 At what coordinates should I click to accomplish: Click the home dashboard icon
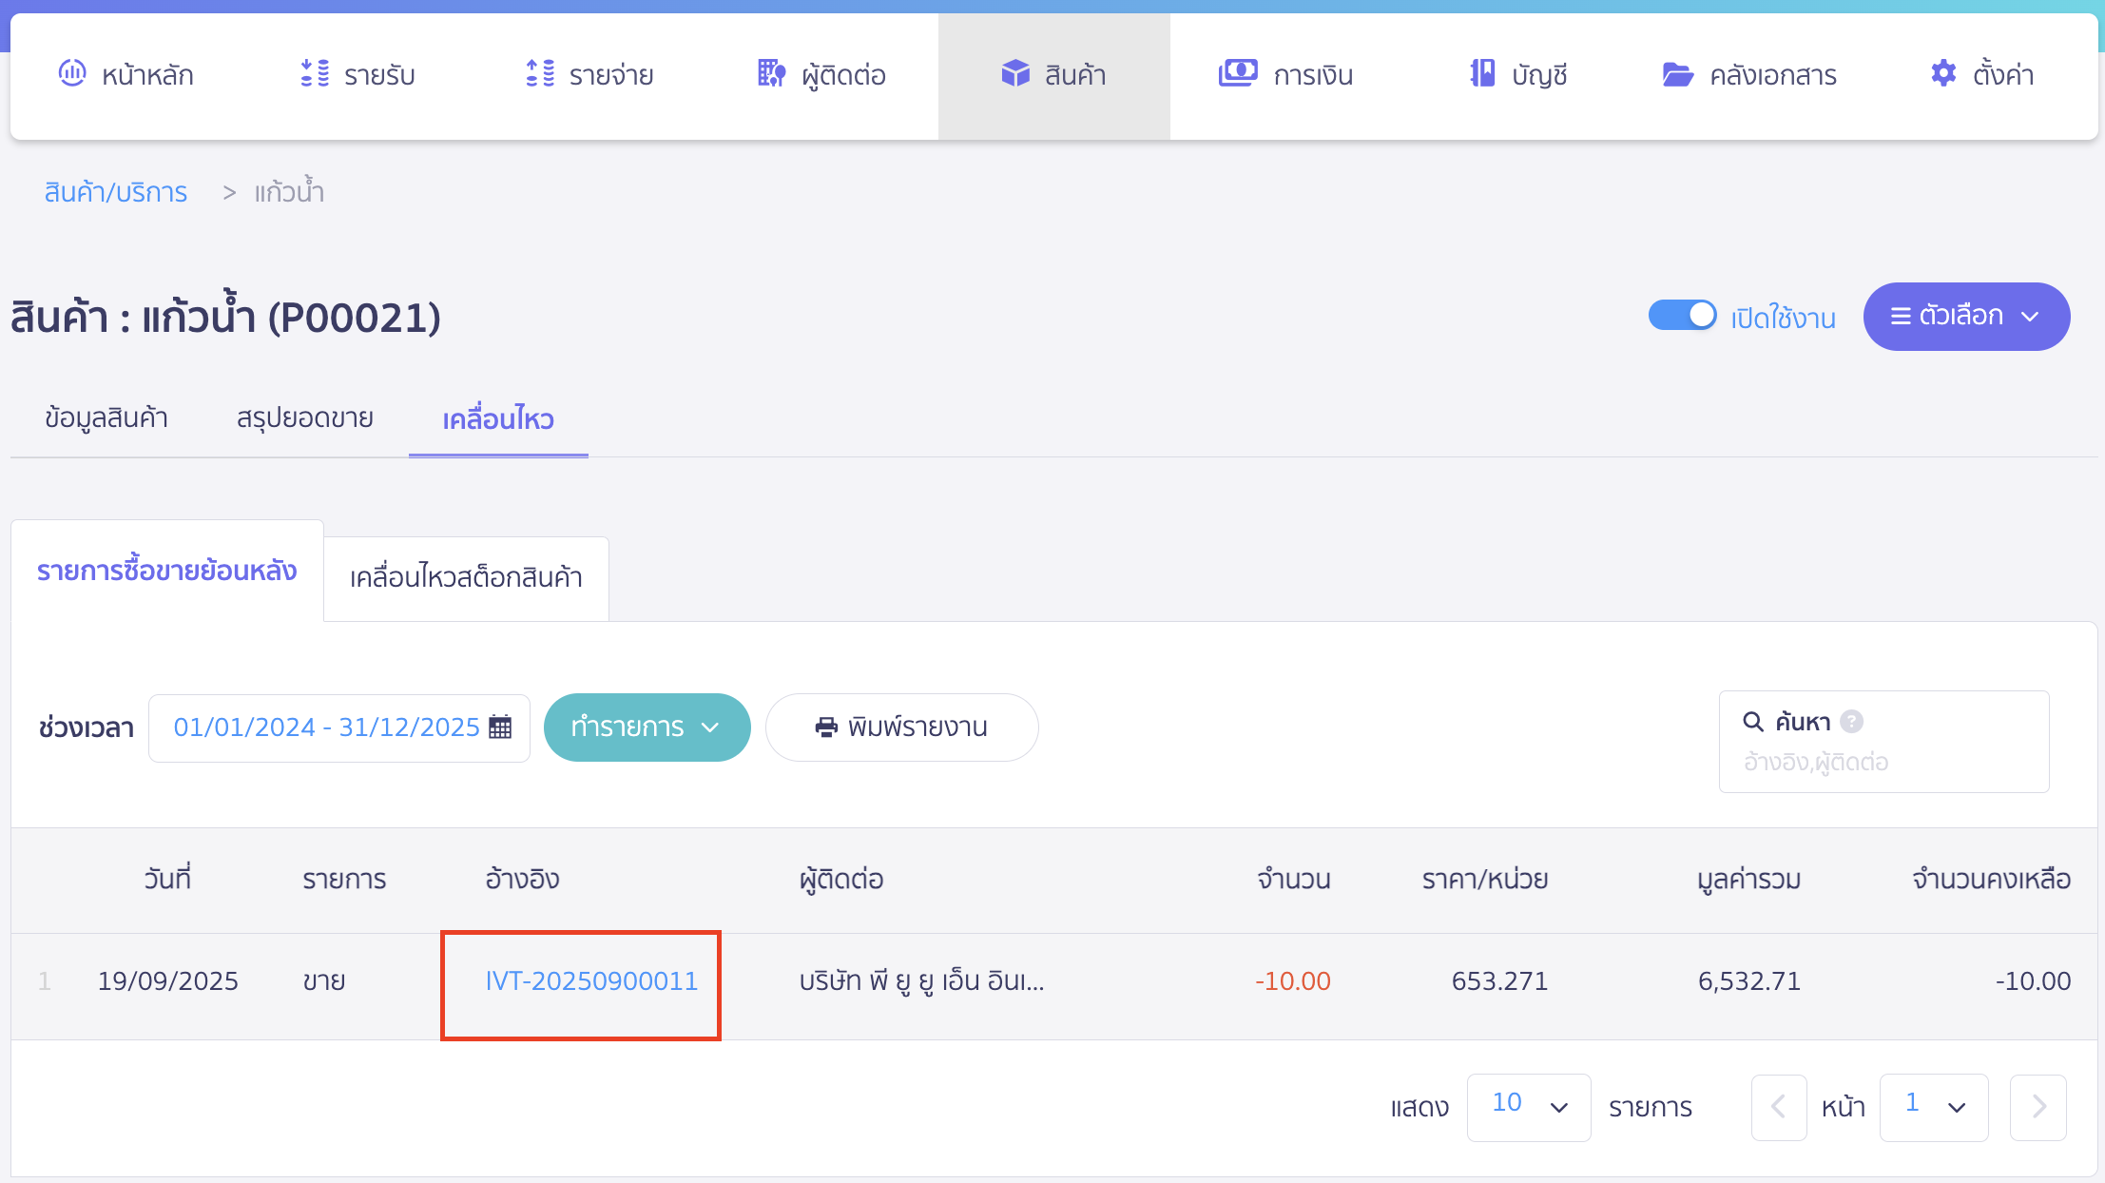[72, 73]
